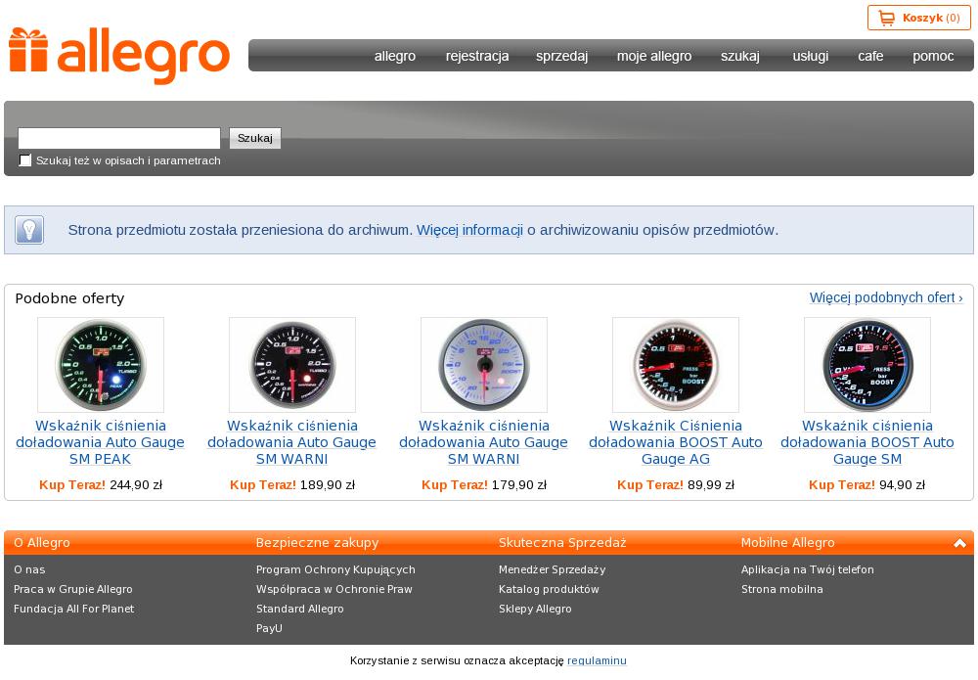Open 'Program Ochrony Kupujących' link

coord(335,569)
